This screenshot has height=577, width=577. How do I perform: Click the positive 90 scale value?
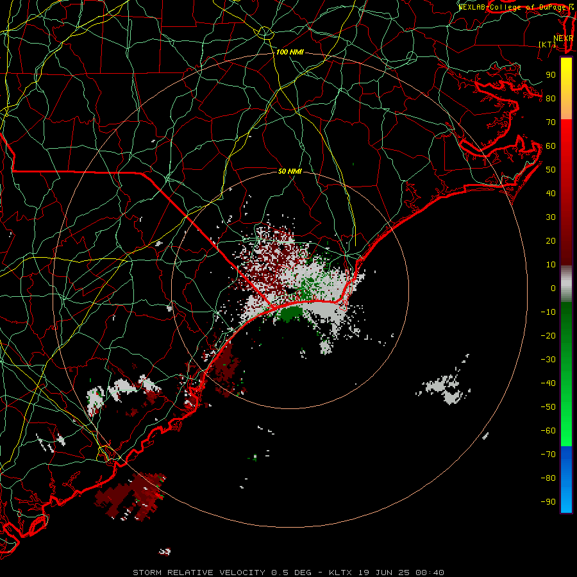click(551, 75)
